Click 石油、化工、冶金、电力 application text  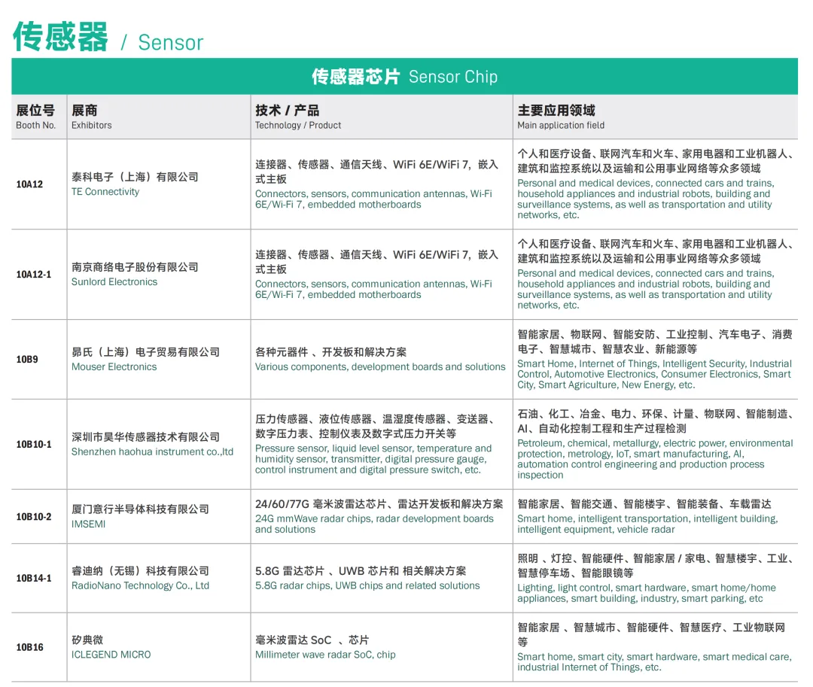coord(655,421)
